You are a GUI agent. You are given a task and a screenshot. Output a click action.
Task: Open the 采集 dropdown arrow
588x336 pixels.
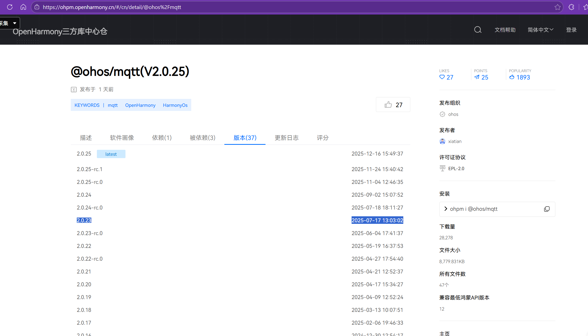15,23
